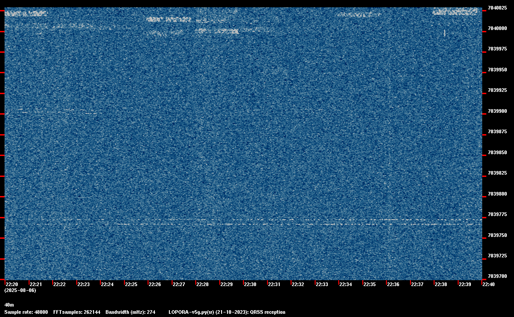Click the 7039725 frequency label
The image size is (514, 317).
click(x=497, y=256)
